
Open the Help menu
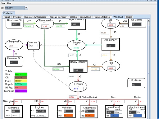pyautogui.click(x=9, y=3)
